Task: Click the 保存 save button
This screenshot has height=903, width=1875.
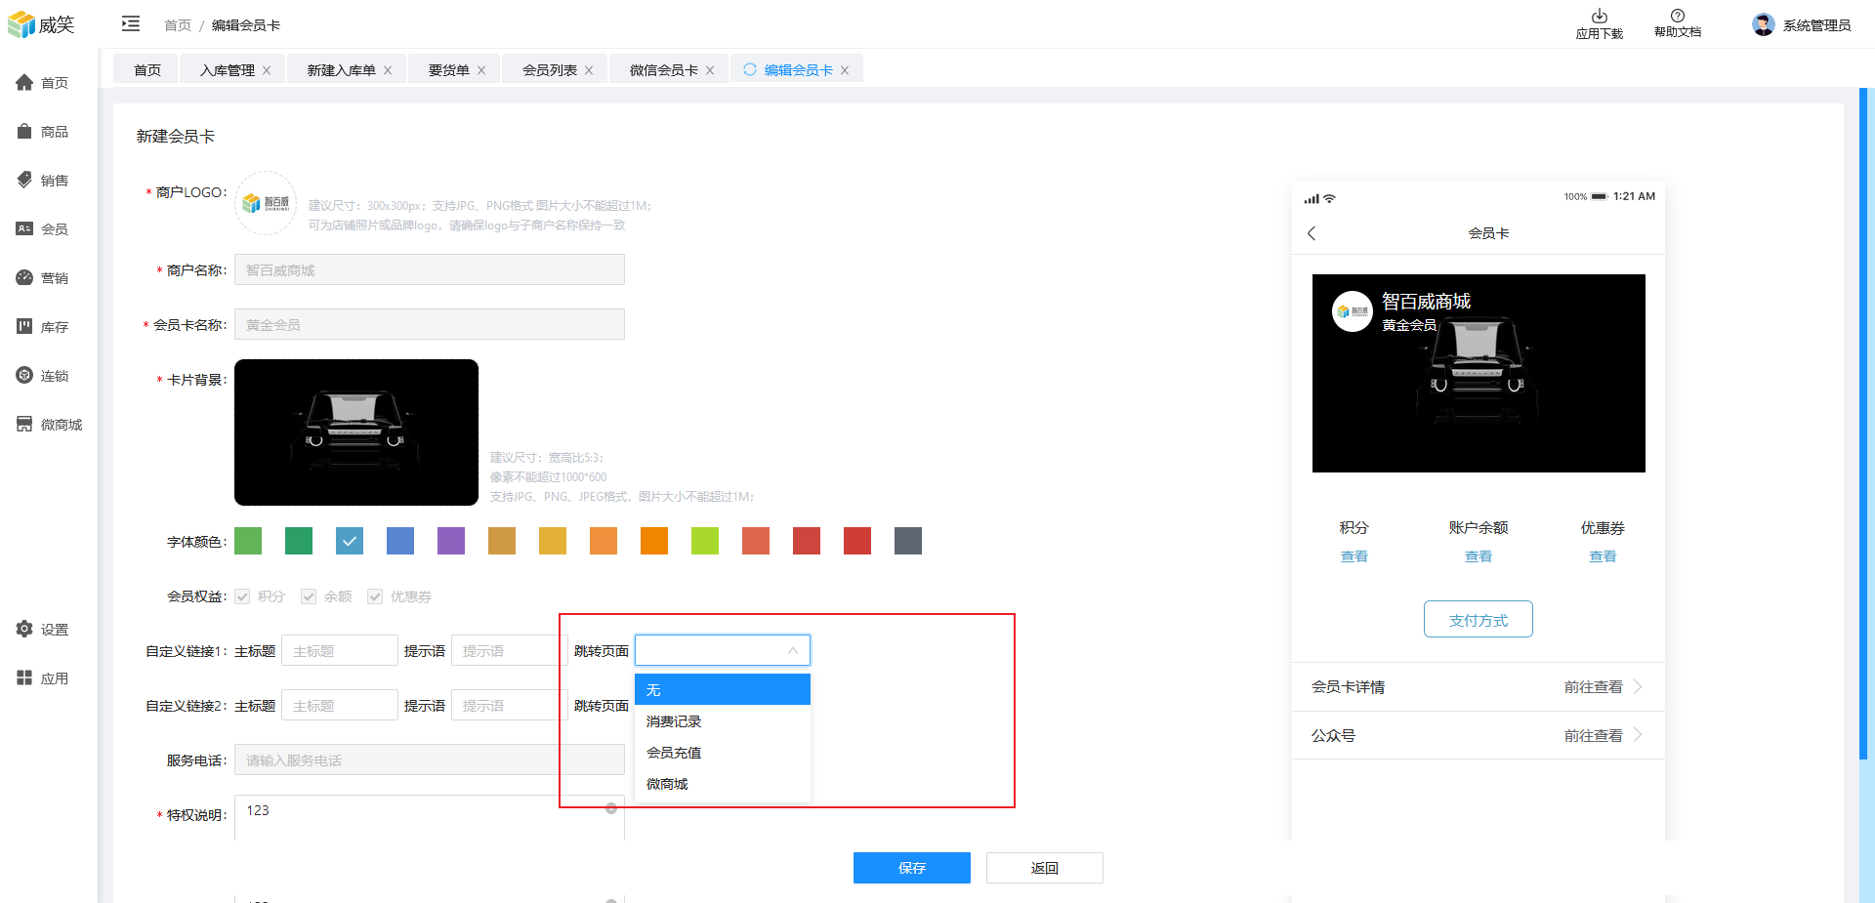Action: tap(911, 868)
